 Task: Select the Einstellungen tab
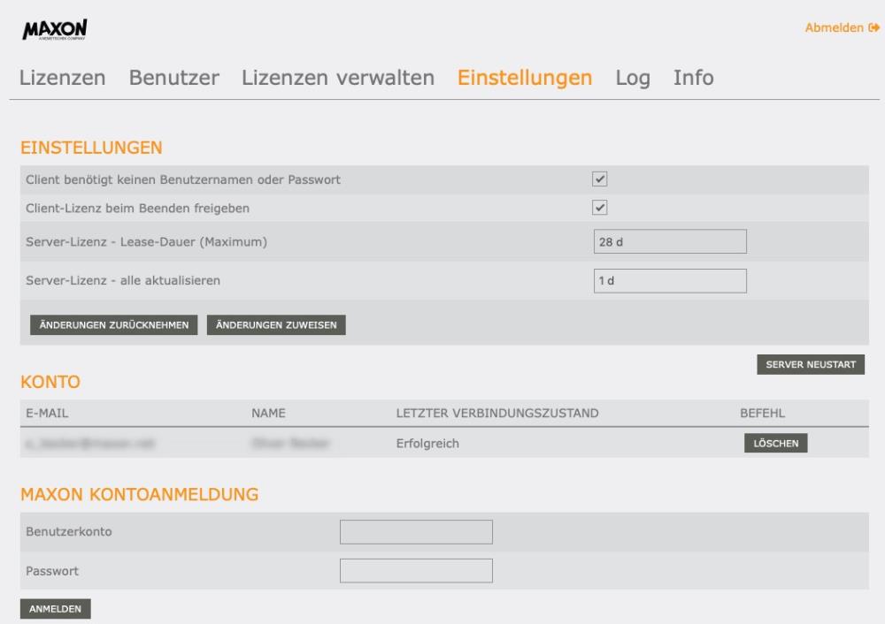pos(524,78)
